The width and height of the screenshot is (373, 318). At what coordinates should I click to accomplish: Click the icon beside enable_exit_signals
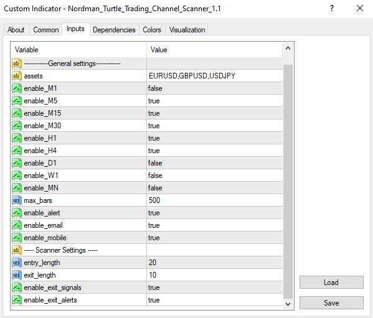point(17,288)
